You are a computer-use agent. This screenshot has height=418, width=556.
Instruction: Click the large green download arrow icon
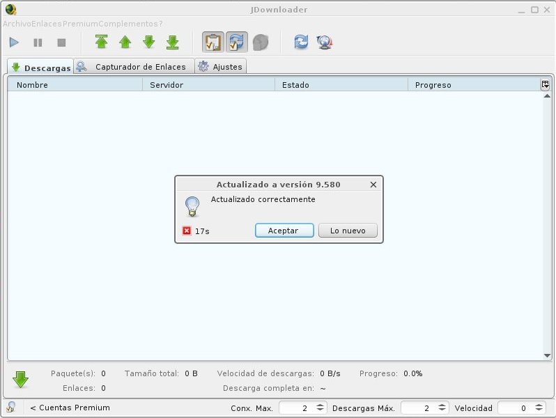coord(21,380)
